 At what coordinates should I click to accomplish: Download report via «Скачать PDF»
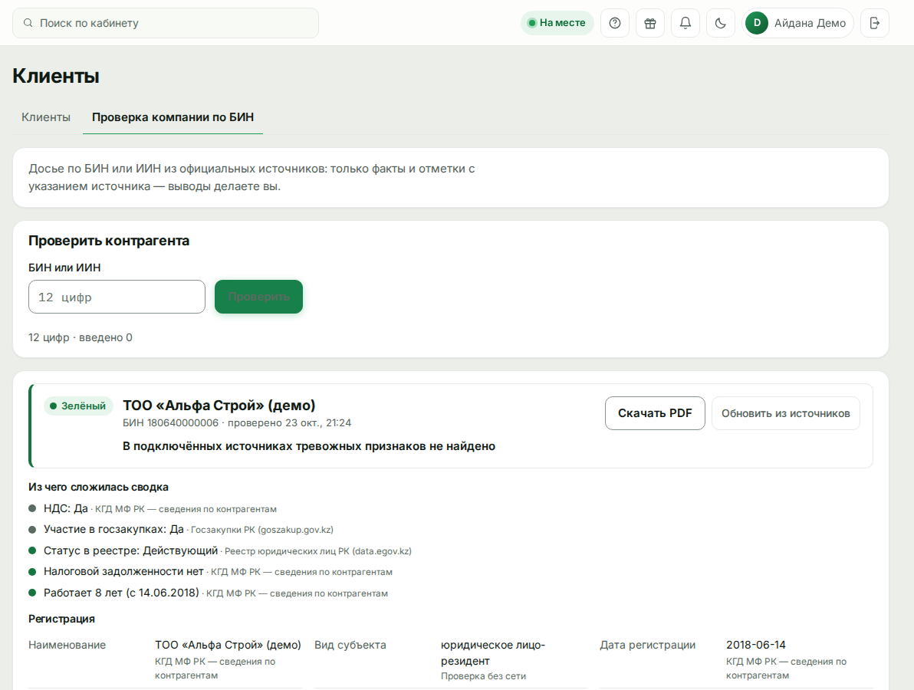point(655,413)
